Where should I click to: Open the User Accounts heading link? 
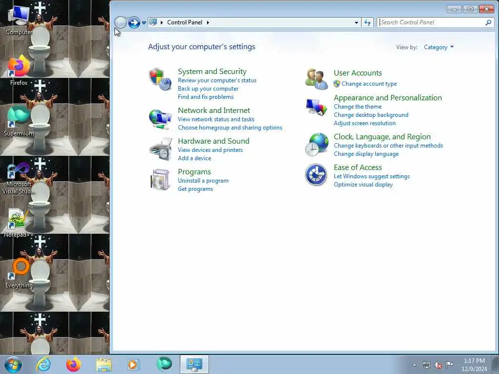pos(358,73)
